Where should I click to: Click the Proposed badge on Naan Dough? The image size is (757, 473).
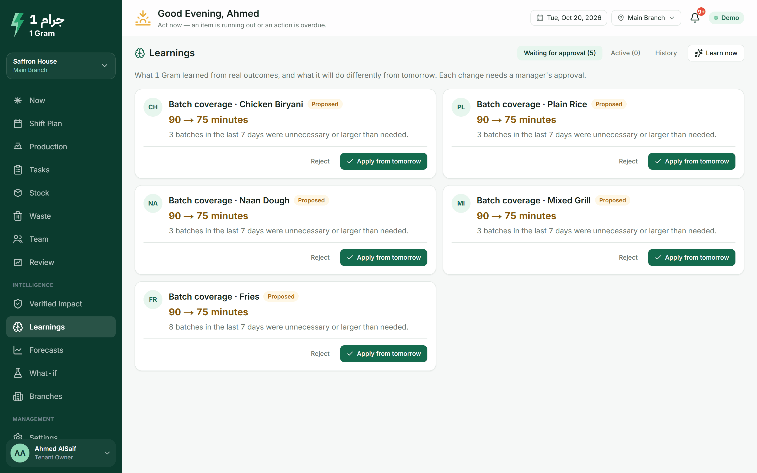311,200
